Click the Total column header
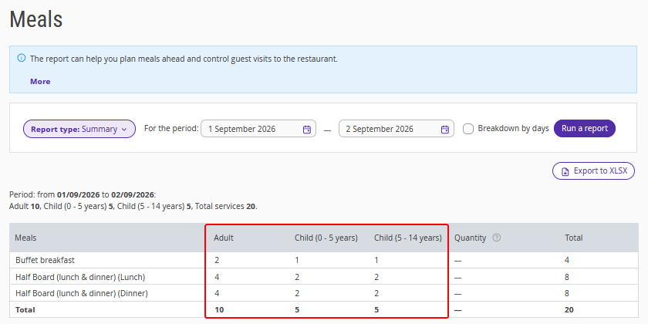This screenshot has height=324, width=648. (x=574, y=238)
